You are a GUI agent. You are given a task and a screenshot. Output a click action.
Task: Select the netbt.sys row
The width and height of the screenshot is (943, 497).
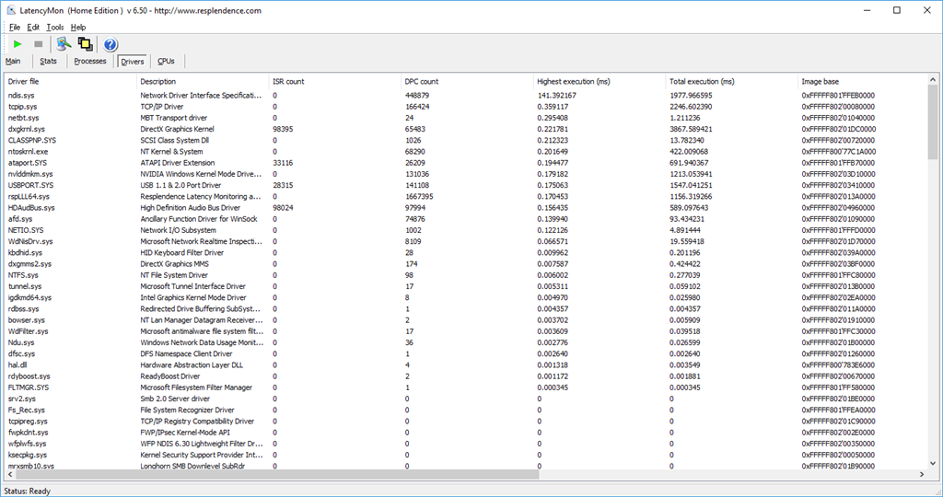tap(466, 118)
